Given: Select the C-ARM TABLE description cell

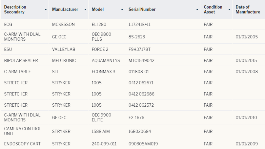Looking at the screenshot, I should [x=17, y=72].
